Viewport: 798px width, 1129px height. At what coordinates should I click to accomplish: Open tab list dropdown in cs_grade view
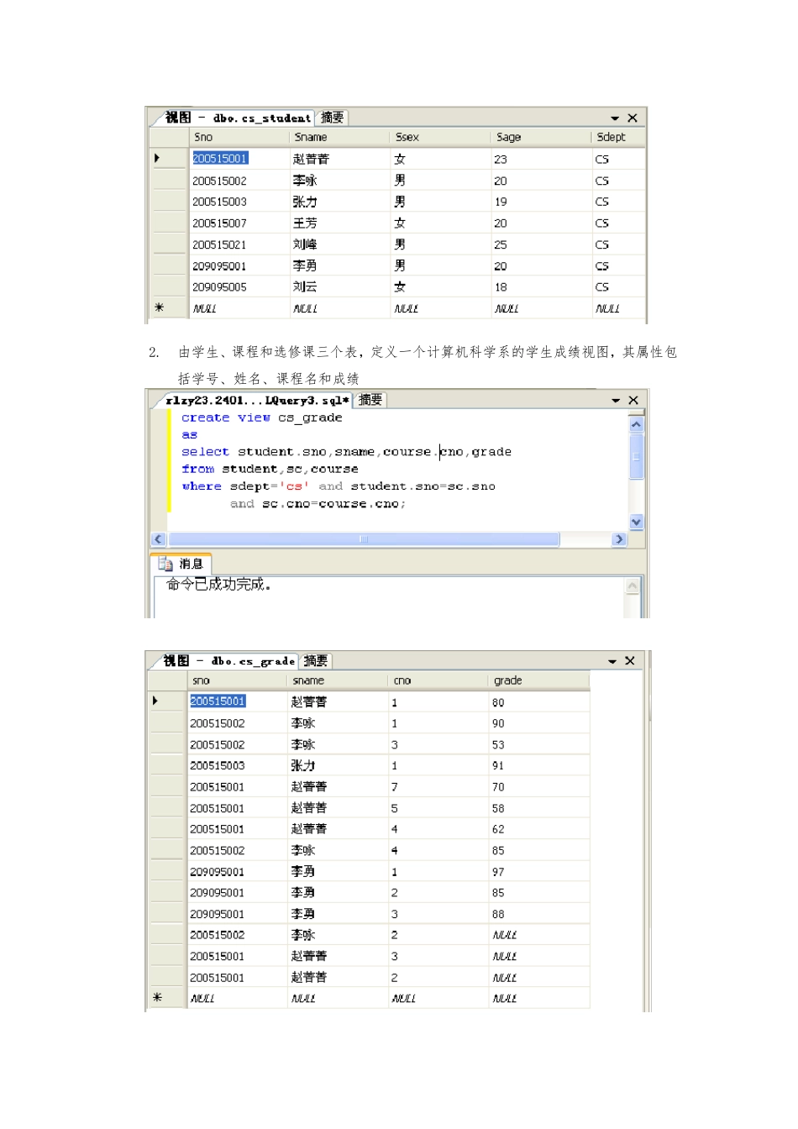point(612,662)
